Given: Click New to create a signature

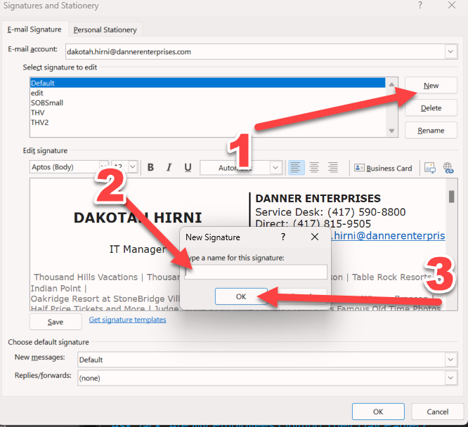Looking at the screenshot, I should (x=431, y=86).
